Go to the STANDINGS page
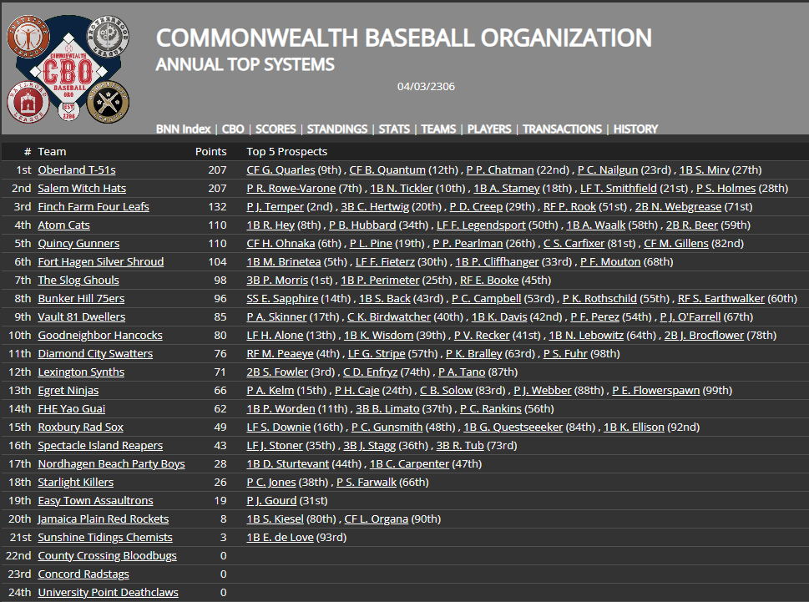The width and height of the screenshot is (809, 602). click(x=336, y=129)
